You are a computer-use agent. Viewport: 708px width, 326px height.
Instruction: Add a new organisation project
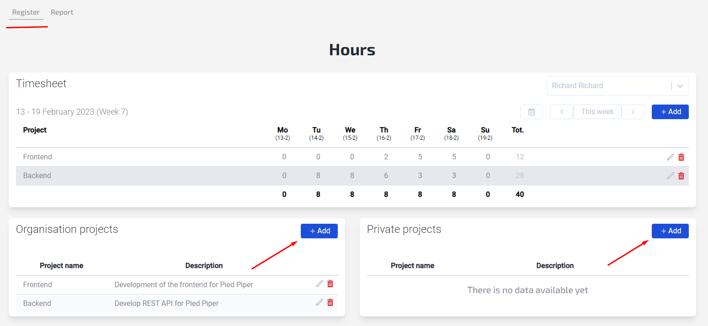(319, 231)
